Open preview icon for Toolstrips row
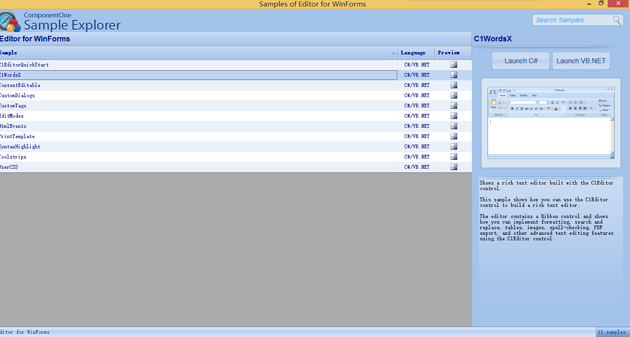The height and width of the screenshot is (337, 630). (x=453, y=157)
